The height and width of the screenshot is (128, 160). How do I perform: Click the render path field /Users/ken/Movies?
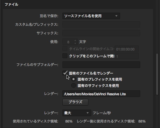click(101, 94)
